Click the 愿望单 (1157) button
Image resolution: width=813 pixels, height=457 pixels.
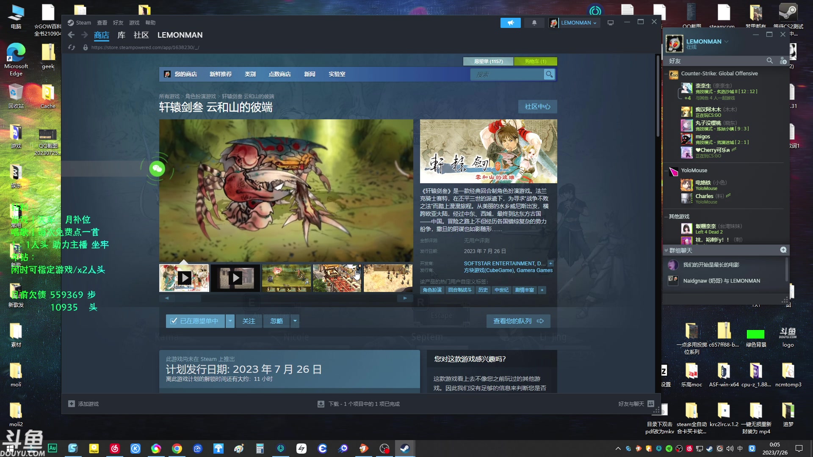click(x=488, y=61)
